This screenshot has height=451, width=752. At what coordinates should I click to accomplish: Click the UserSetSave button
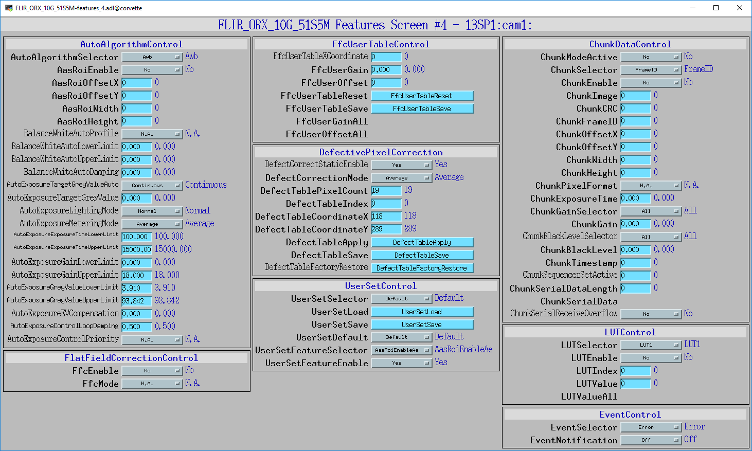click(422, 324)
